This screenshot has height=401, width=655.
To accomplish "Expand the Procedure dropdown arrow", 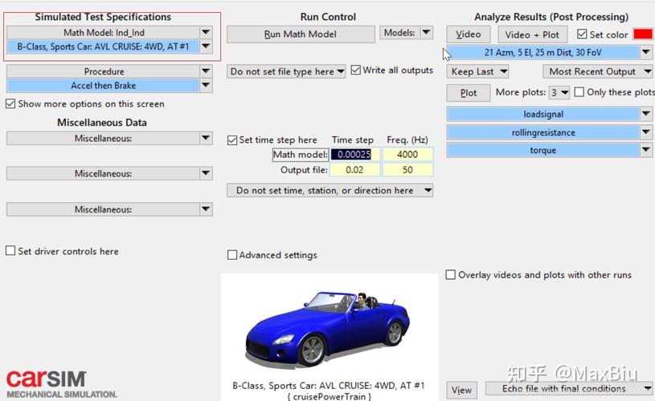I will pyautogui.click(x=206, y=72).
